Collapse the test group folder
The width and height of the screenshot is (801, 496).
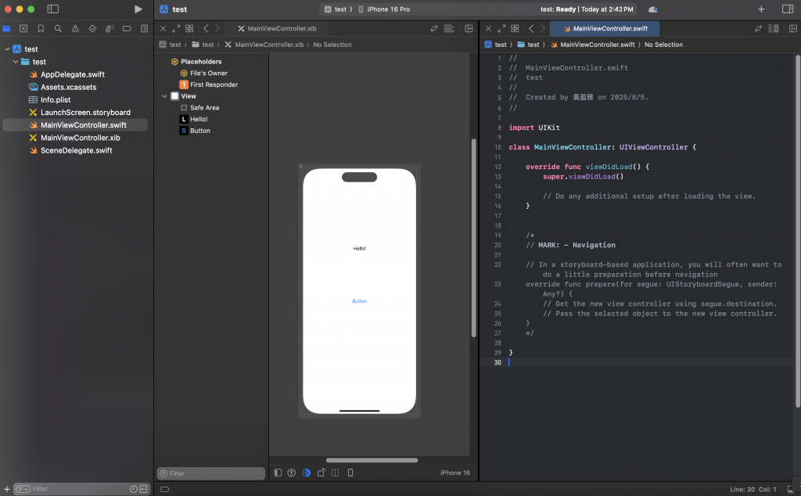(x=16, y=62)
